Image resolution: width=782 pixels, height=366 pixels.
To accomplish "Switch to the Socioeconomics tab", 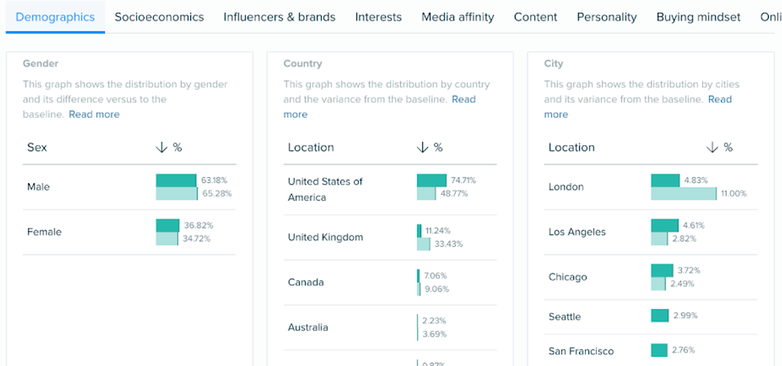I will [x=159, y=17].
